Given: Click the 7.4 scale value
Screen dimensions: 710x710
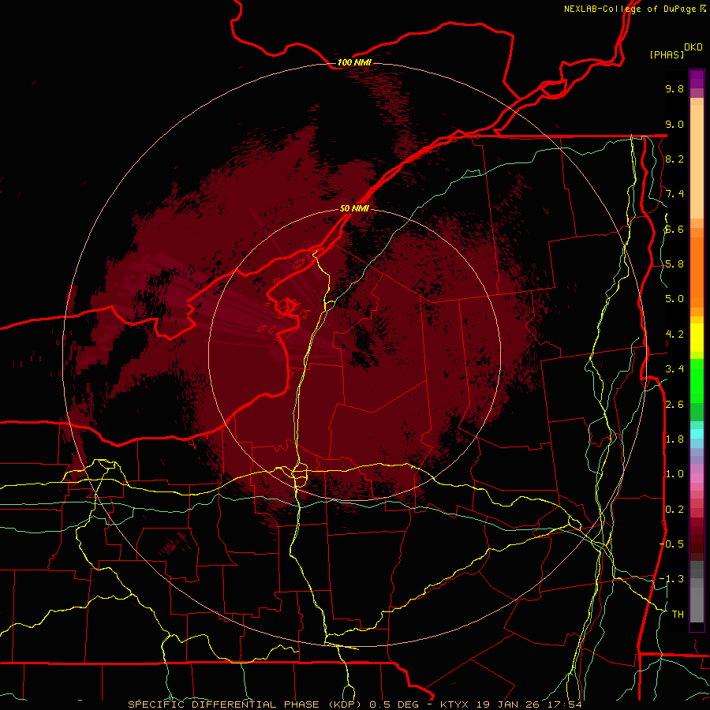Looking at the screenshot, I should click(x=674, y=194).
